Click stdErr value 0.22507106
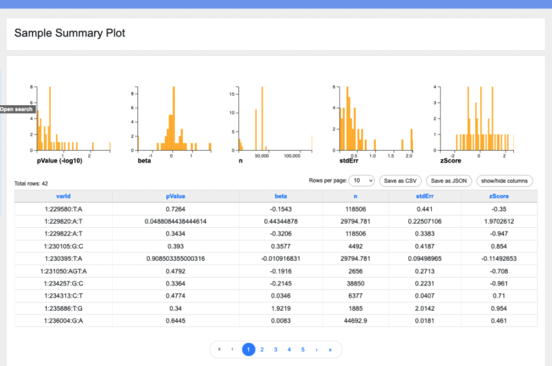The image size is (552, 366). (424, 222)
